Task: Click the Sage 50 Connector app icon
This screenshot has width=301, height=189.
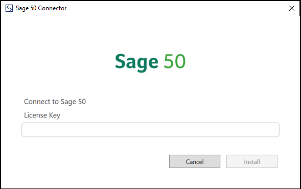Action: (9, 8)
